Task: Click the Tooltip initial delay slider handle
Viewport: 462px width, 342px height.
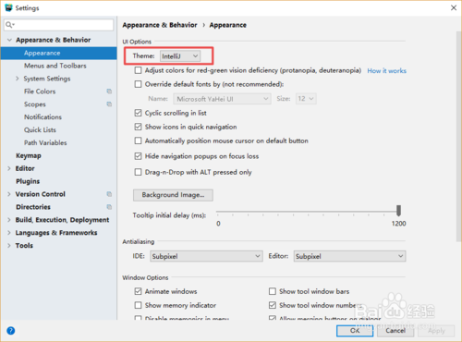Action: point(398,211)
